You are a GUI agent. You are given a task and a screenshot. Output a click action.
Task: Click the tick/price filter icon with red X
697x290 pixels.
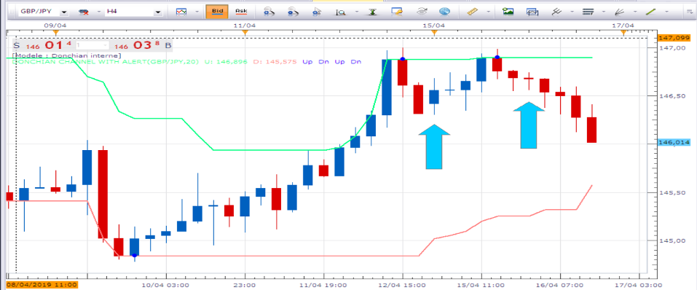83,12
